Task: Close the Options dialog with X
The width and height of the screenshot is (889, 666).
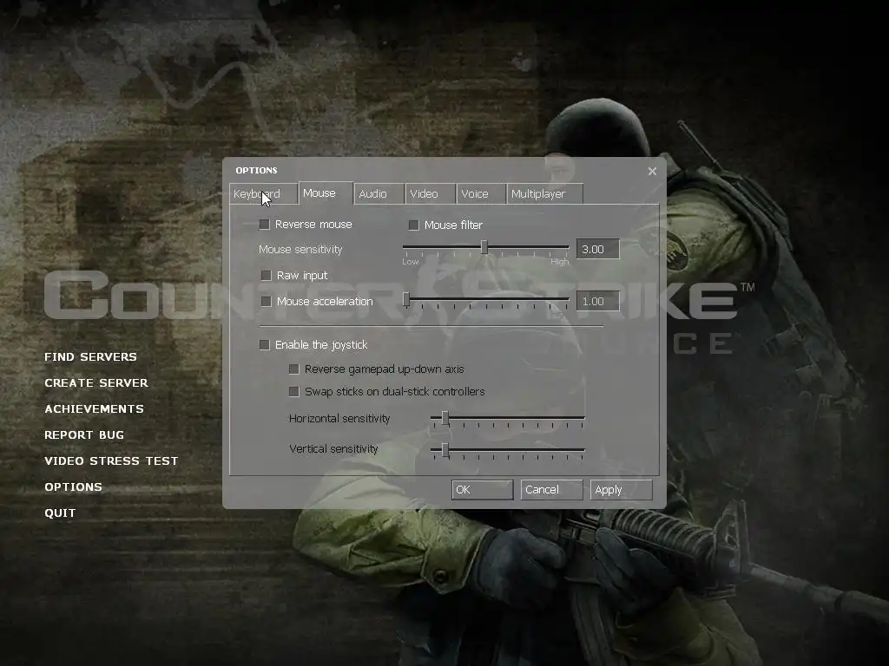Action: coord(652,171)
